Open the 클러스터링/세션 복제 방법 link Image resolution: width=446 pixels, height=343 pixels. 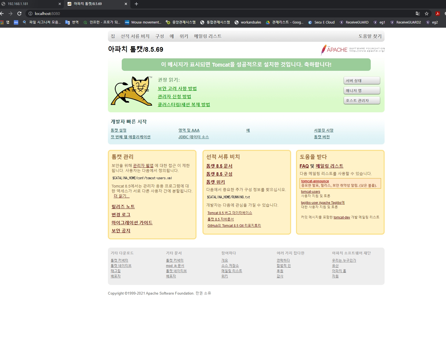(184, 105)
